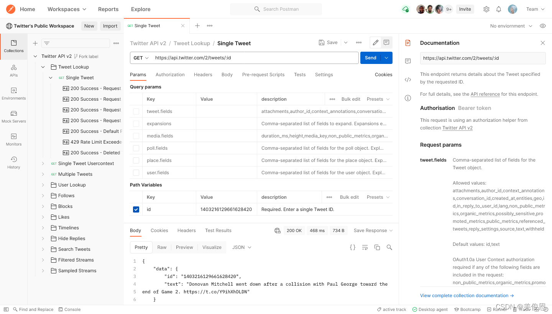This screenshot has width=552, height=314.
Task: Collapse the Tweet Lookup folder
Action: pos(43,67)
